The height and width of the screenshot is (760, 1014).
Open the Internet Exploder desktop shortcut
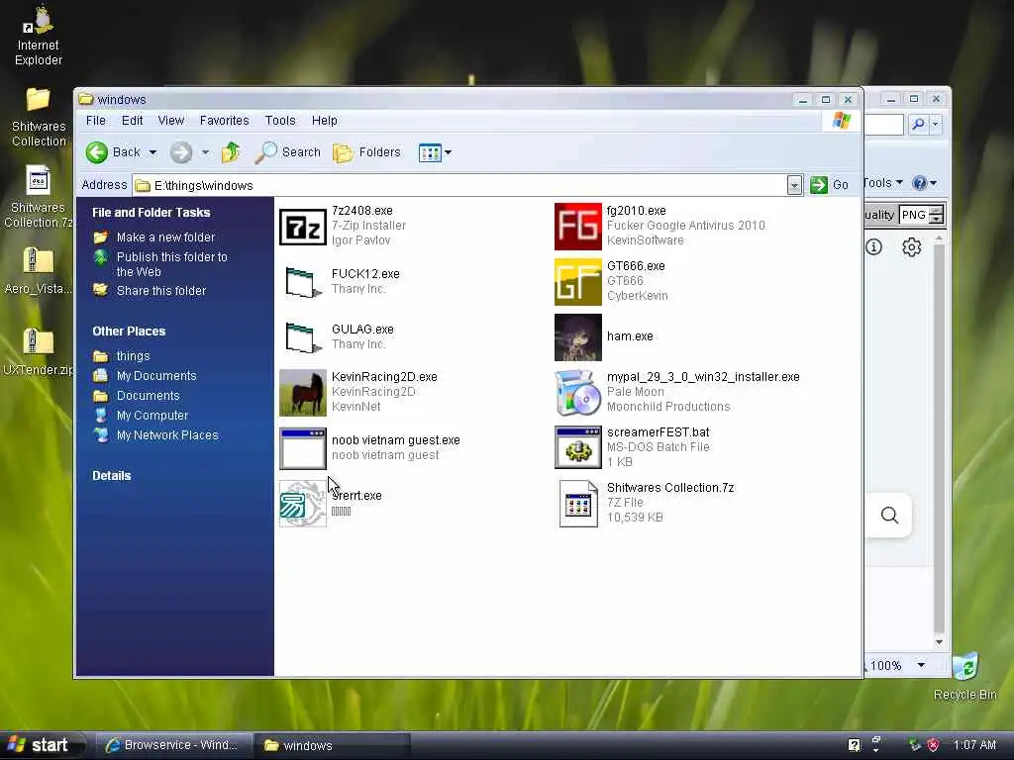[39, 37]
